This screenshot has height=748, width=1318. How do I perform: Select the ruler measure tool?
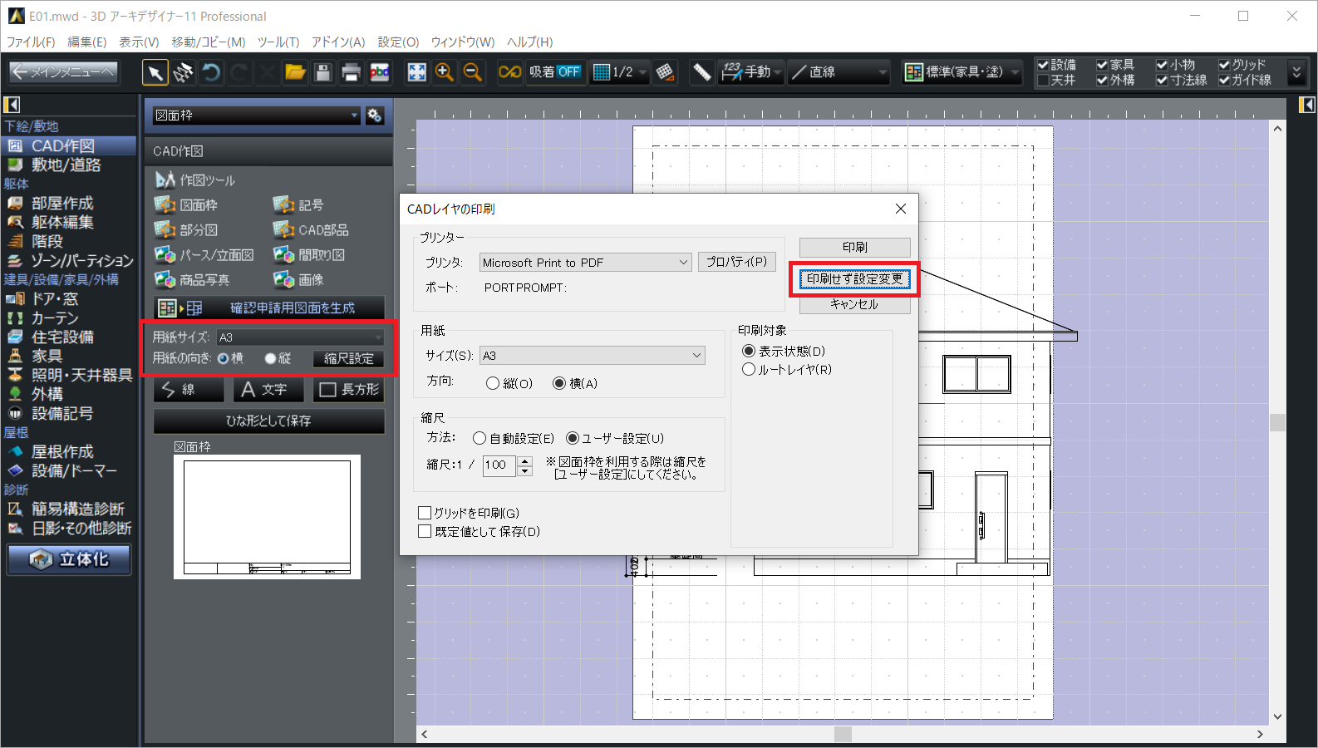(701, 73)
